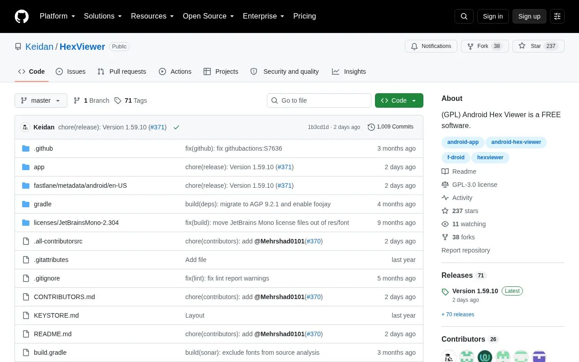Click the gradle folder icon
Viewport: 579px width, 362px height.
point(26,204)
